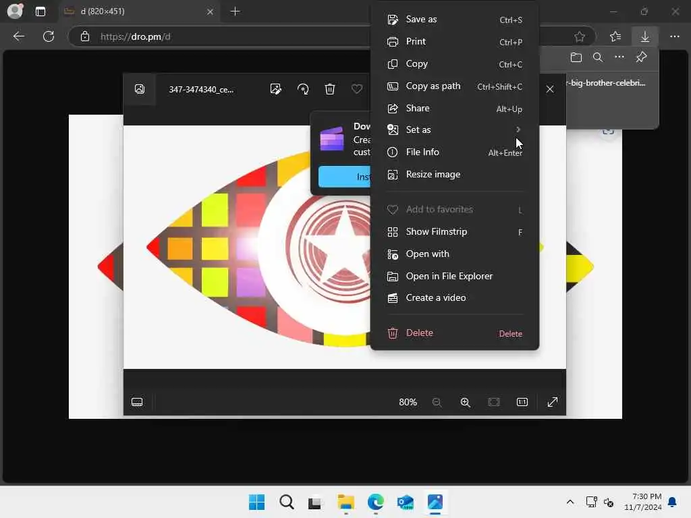Pin the downloads panel with pin icon
The image size is (691, 518).
coord(641,57)
